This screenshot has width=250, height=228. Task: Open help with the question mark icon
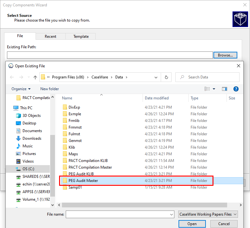click(236, 89)
